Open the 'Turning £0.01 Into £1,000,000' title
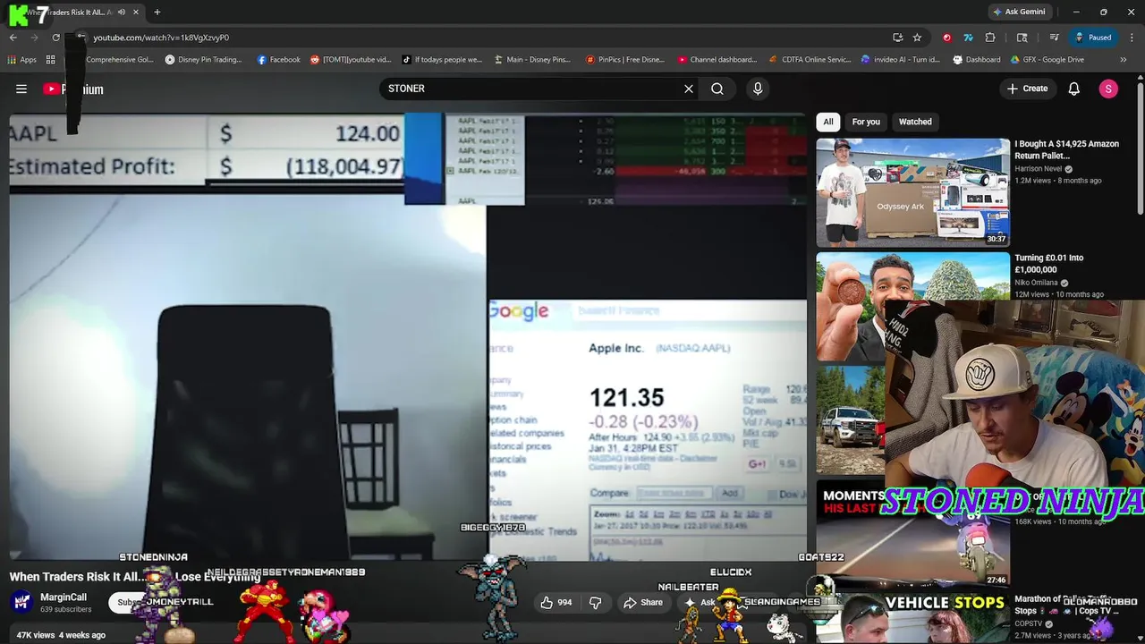The image size is (1145, 644). (x=1048, y=264)
